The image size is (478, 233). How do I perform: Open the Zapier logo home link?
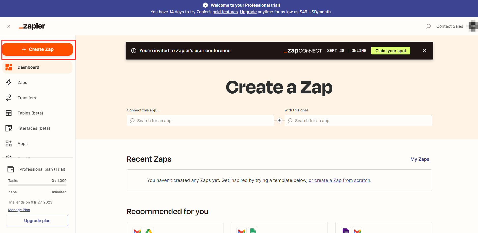[x=32, y=26]
